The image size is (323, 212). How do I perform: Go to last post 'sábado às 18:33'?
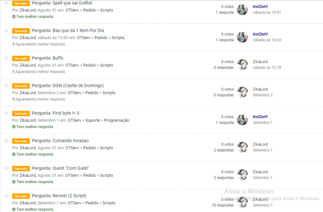coord(267,40)
